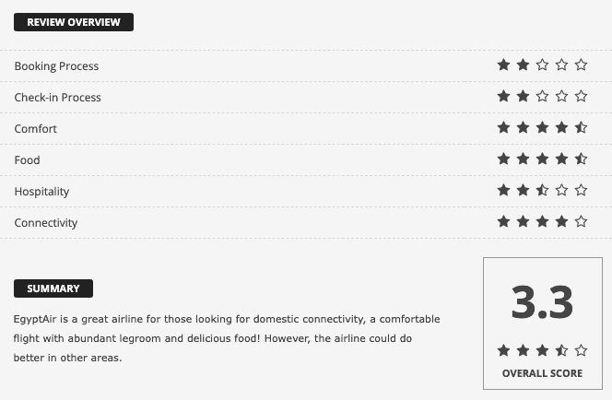Click the large 3.3 overall score number
This screenshot has height=400, width=612.
542,302
